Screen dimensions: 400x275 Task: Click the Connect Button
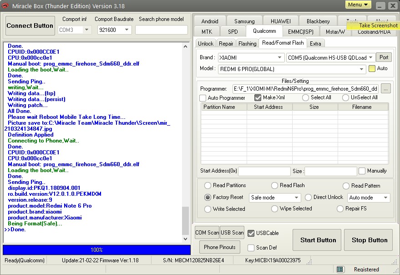click(30, 25)
